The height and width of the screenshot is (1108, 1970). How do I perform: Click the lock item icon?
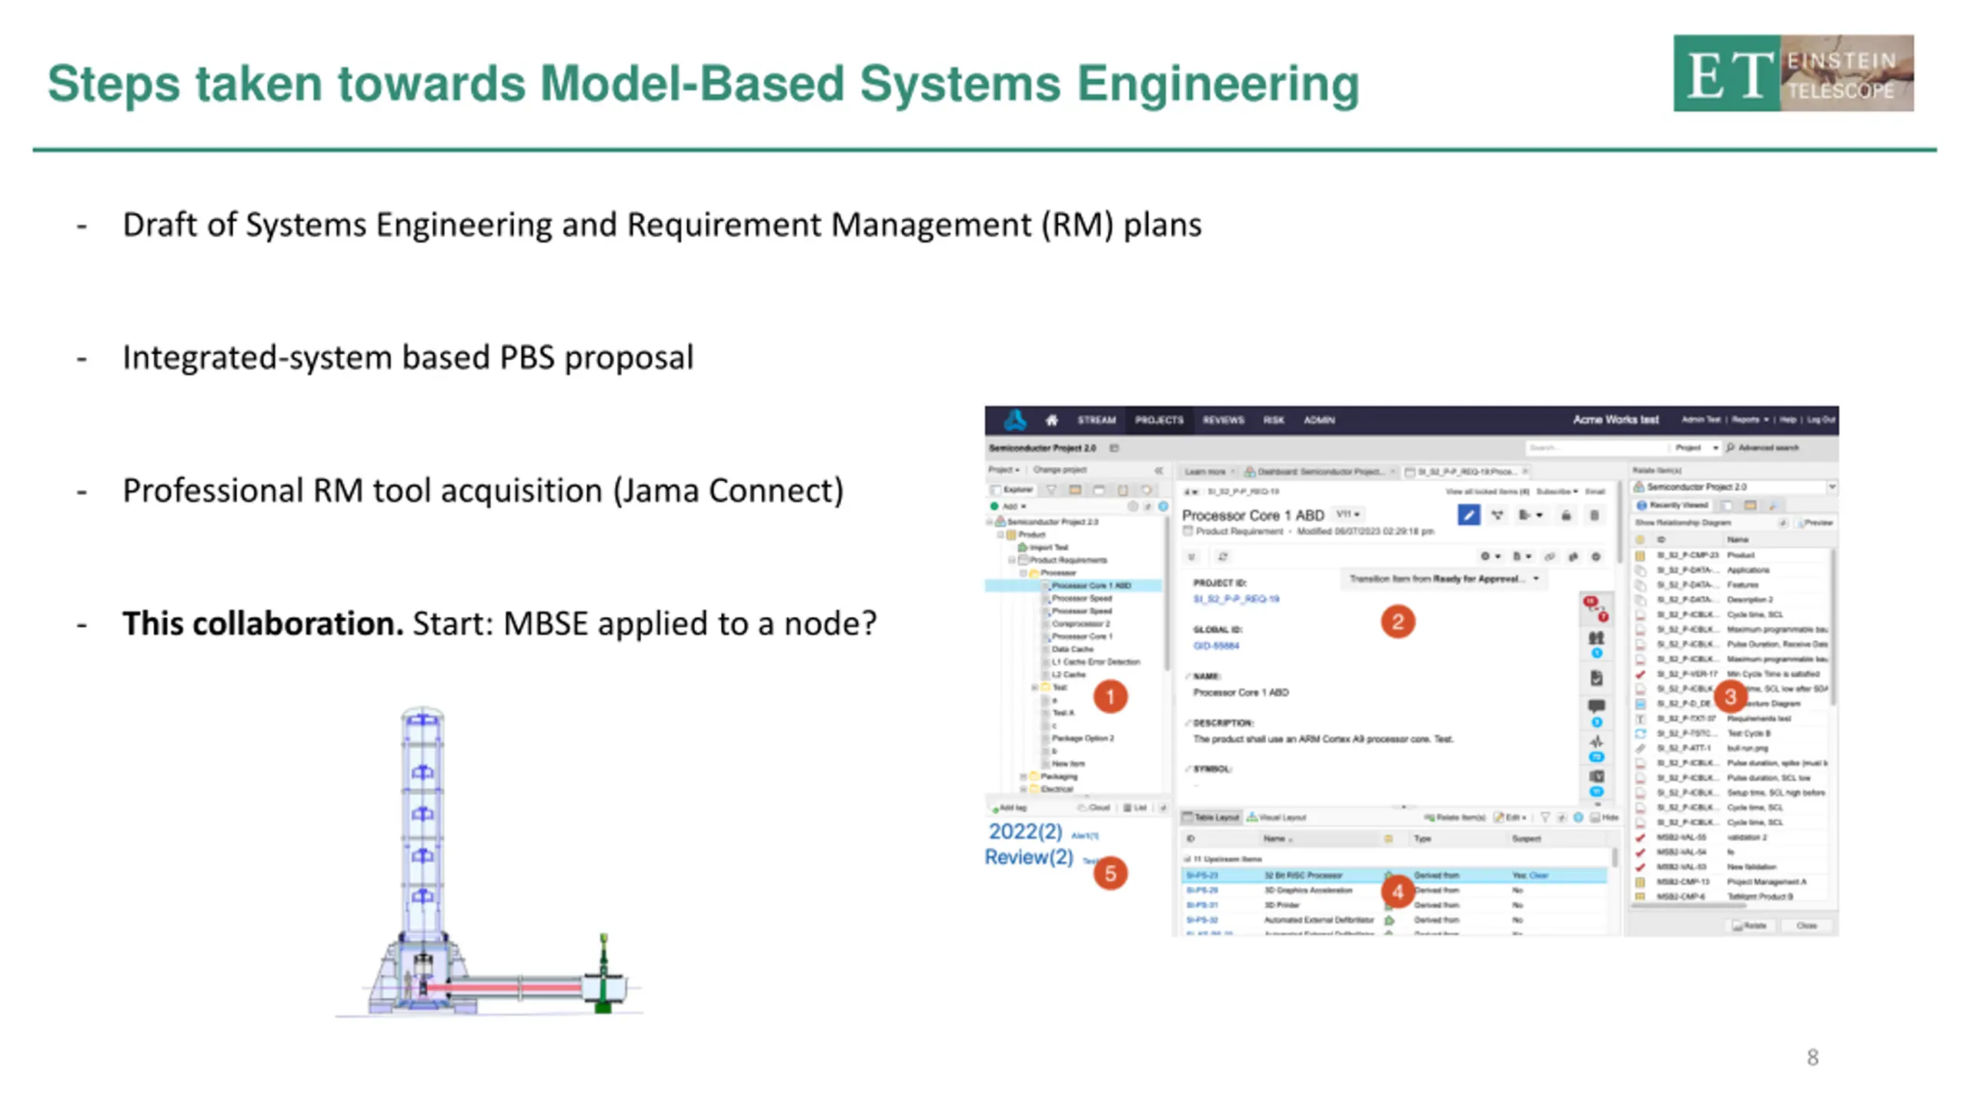coord(1566,515)
